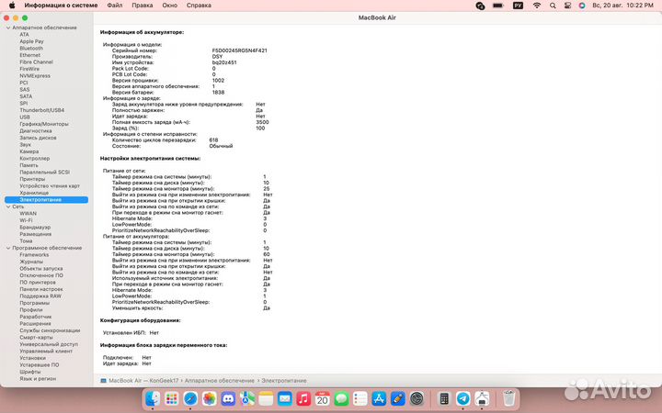662x413 pixels.
Task: Click System Information icon in Dock
Action: coord(482,398)
